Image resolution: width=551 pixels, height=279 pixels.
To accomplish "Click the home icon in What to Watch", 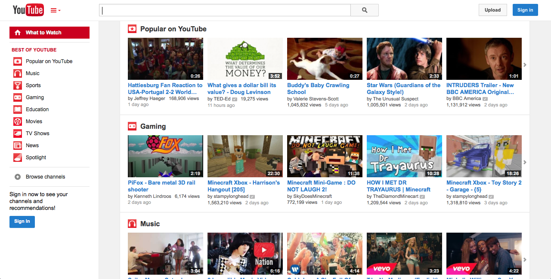I will pos(18,33).
